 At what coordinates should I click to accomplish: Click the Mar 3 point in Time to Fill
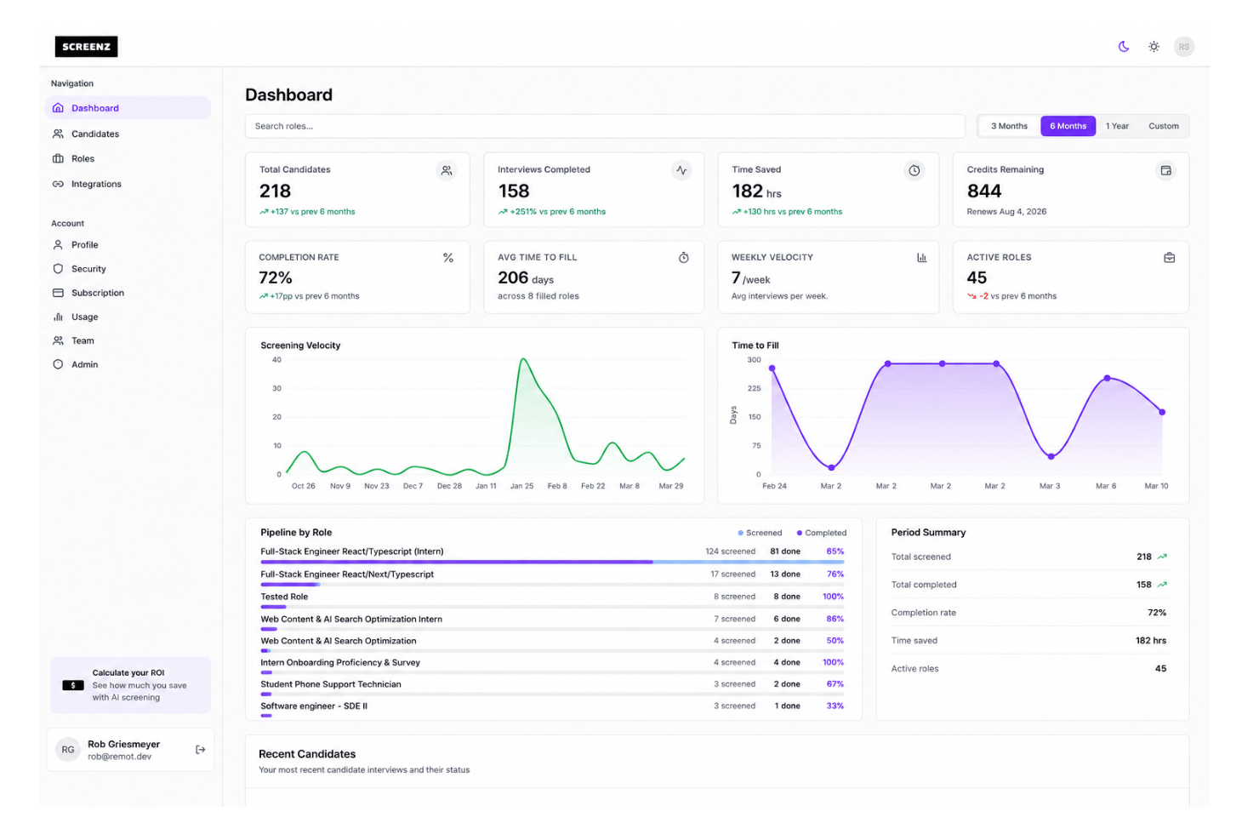tap(1051, 457)
